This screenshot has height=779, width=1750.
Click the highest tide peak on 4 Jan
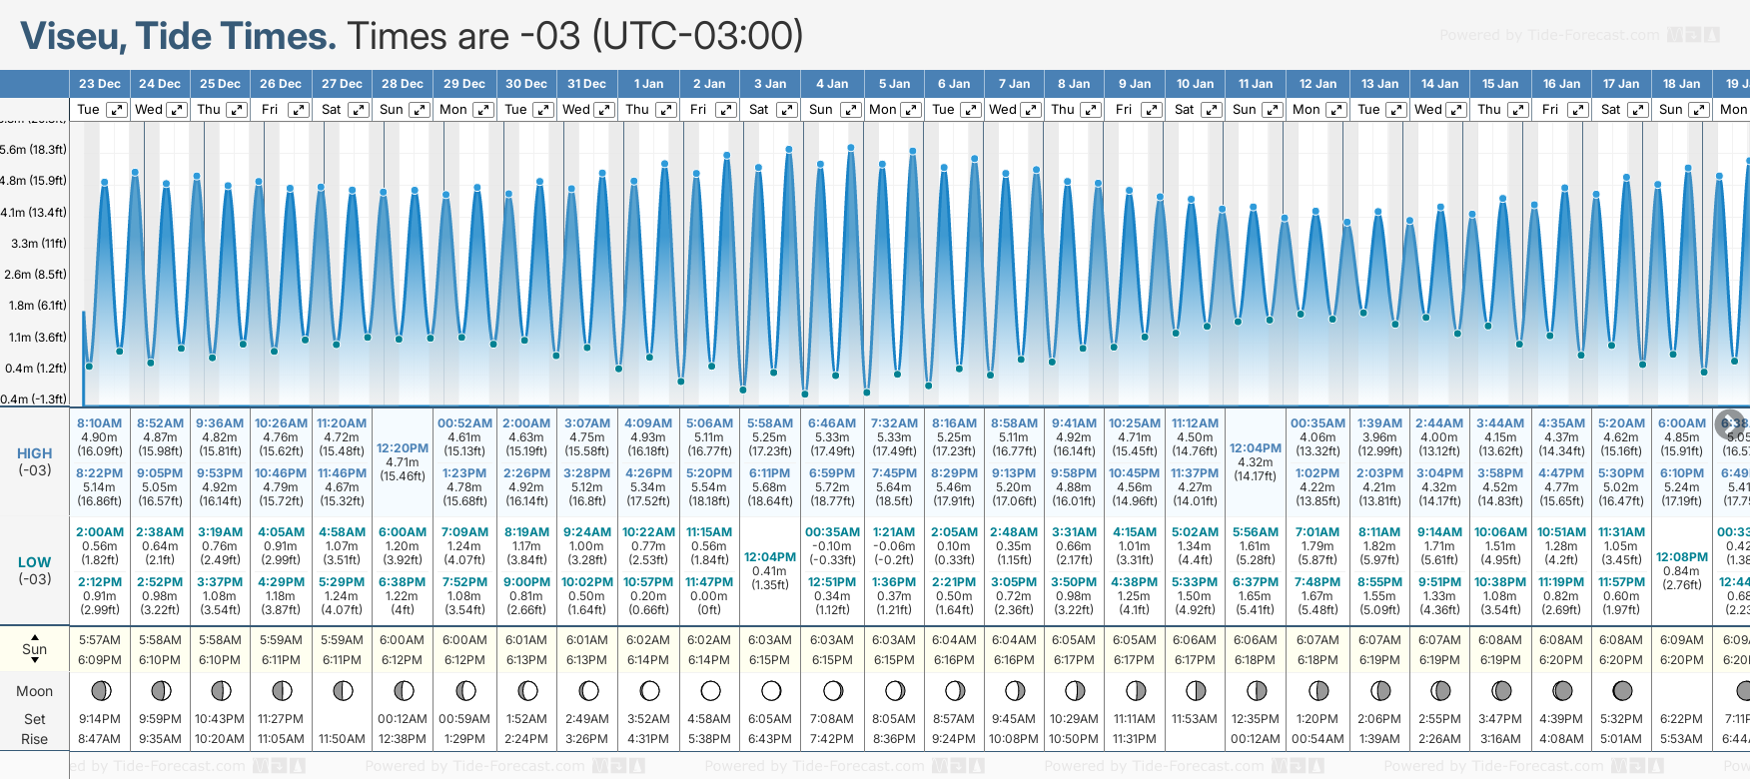851,148
